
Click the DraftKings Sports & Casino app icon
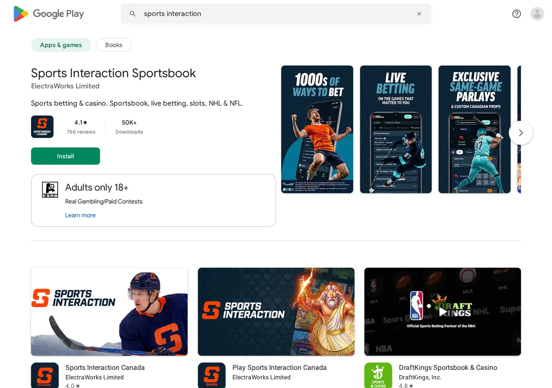click(x=378, y=375)
